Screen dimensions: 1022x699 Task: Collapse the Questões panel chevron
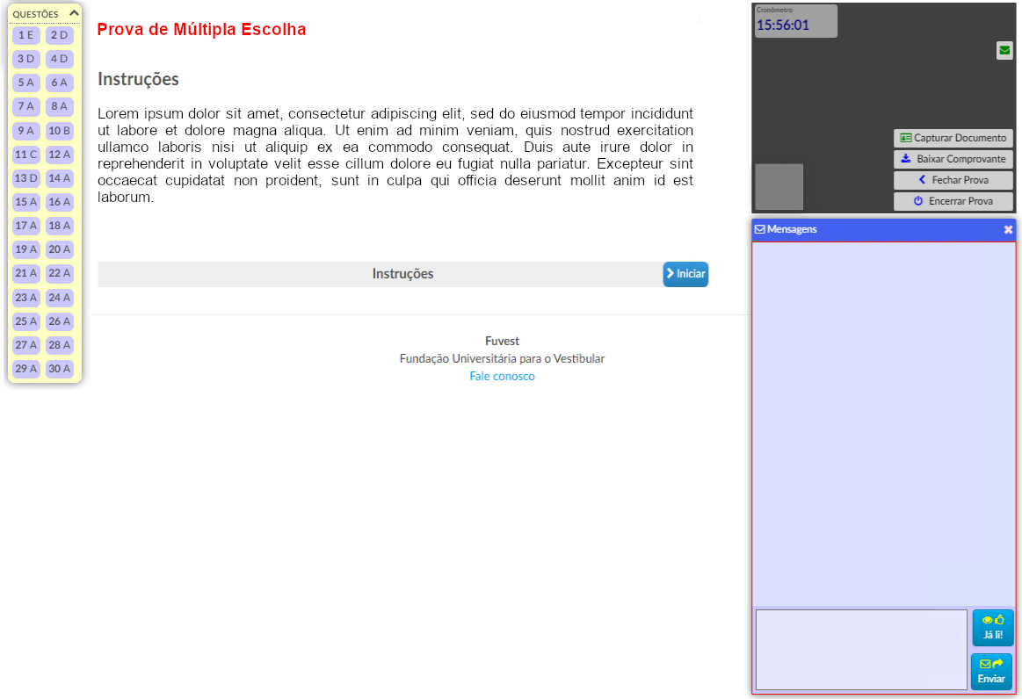[x=74, y=13]
